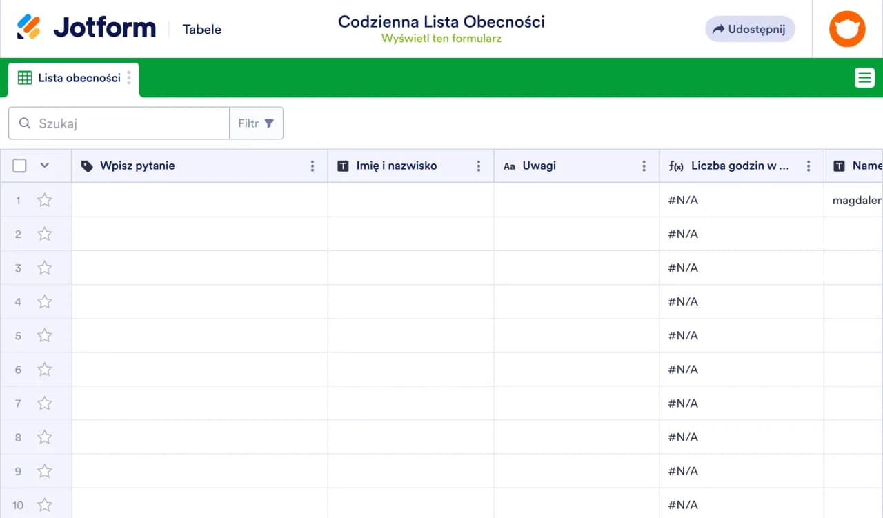Click the Jotform logo
Image resolution: width=883 pixels, height=518 pixels.
pyautogui.click(x=86, y=28)
